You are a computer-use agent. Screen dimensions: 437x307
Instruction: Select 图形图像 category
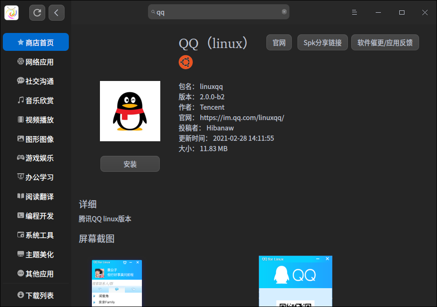pyautogui.click(x=36, y=139)
